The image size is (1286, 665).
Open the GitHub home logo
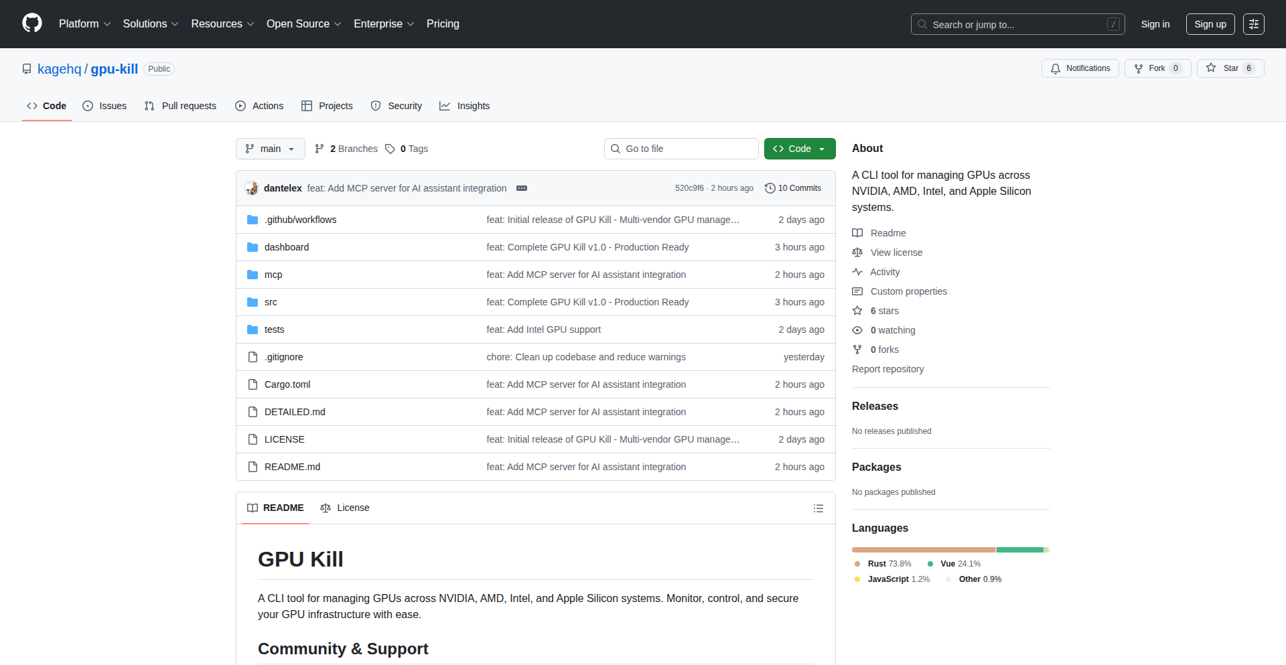coord(32,23)
